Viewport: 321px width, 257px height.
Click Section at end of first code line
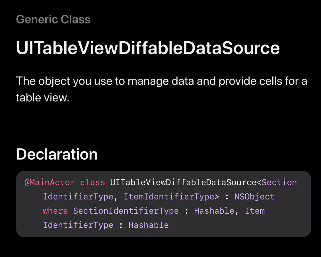click(x=279, y=183)
